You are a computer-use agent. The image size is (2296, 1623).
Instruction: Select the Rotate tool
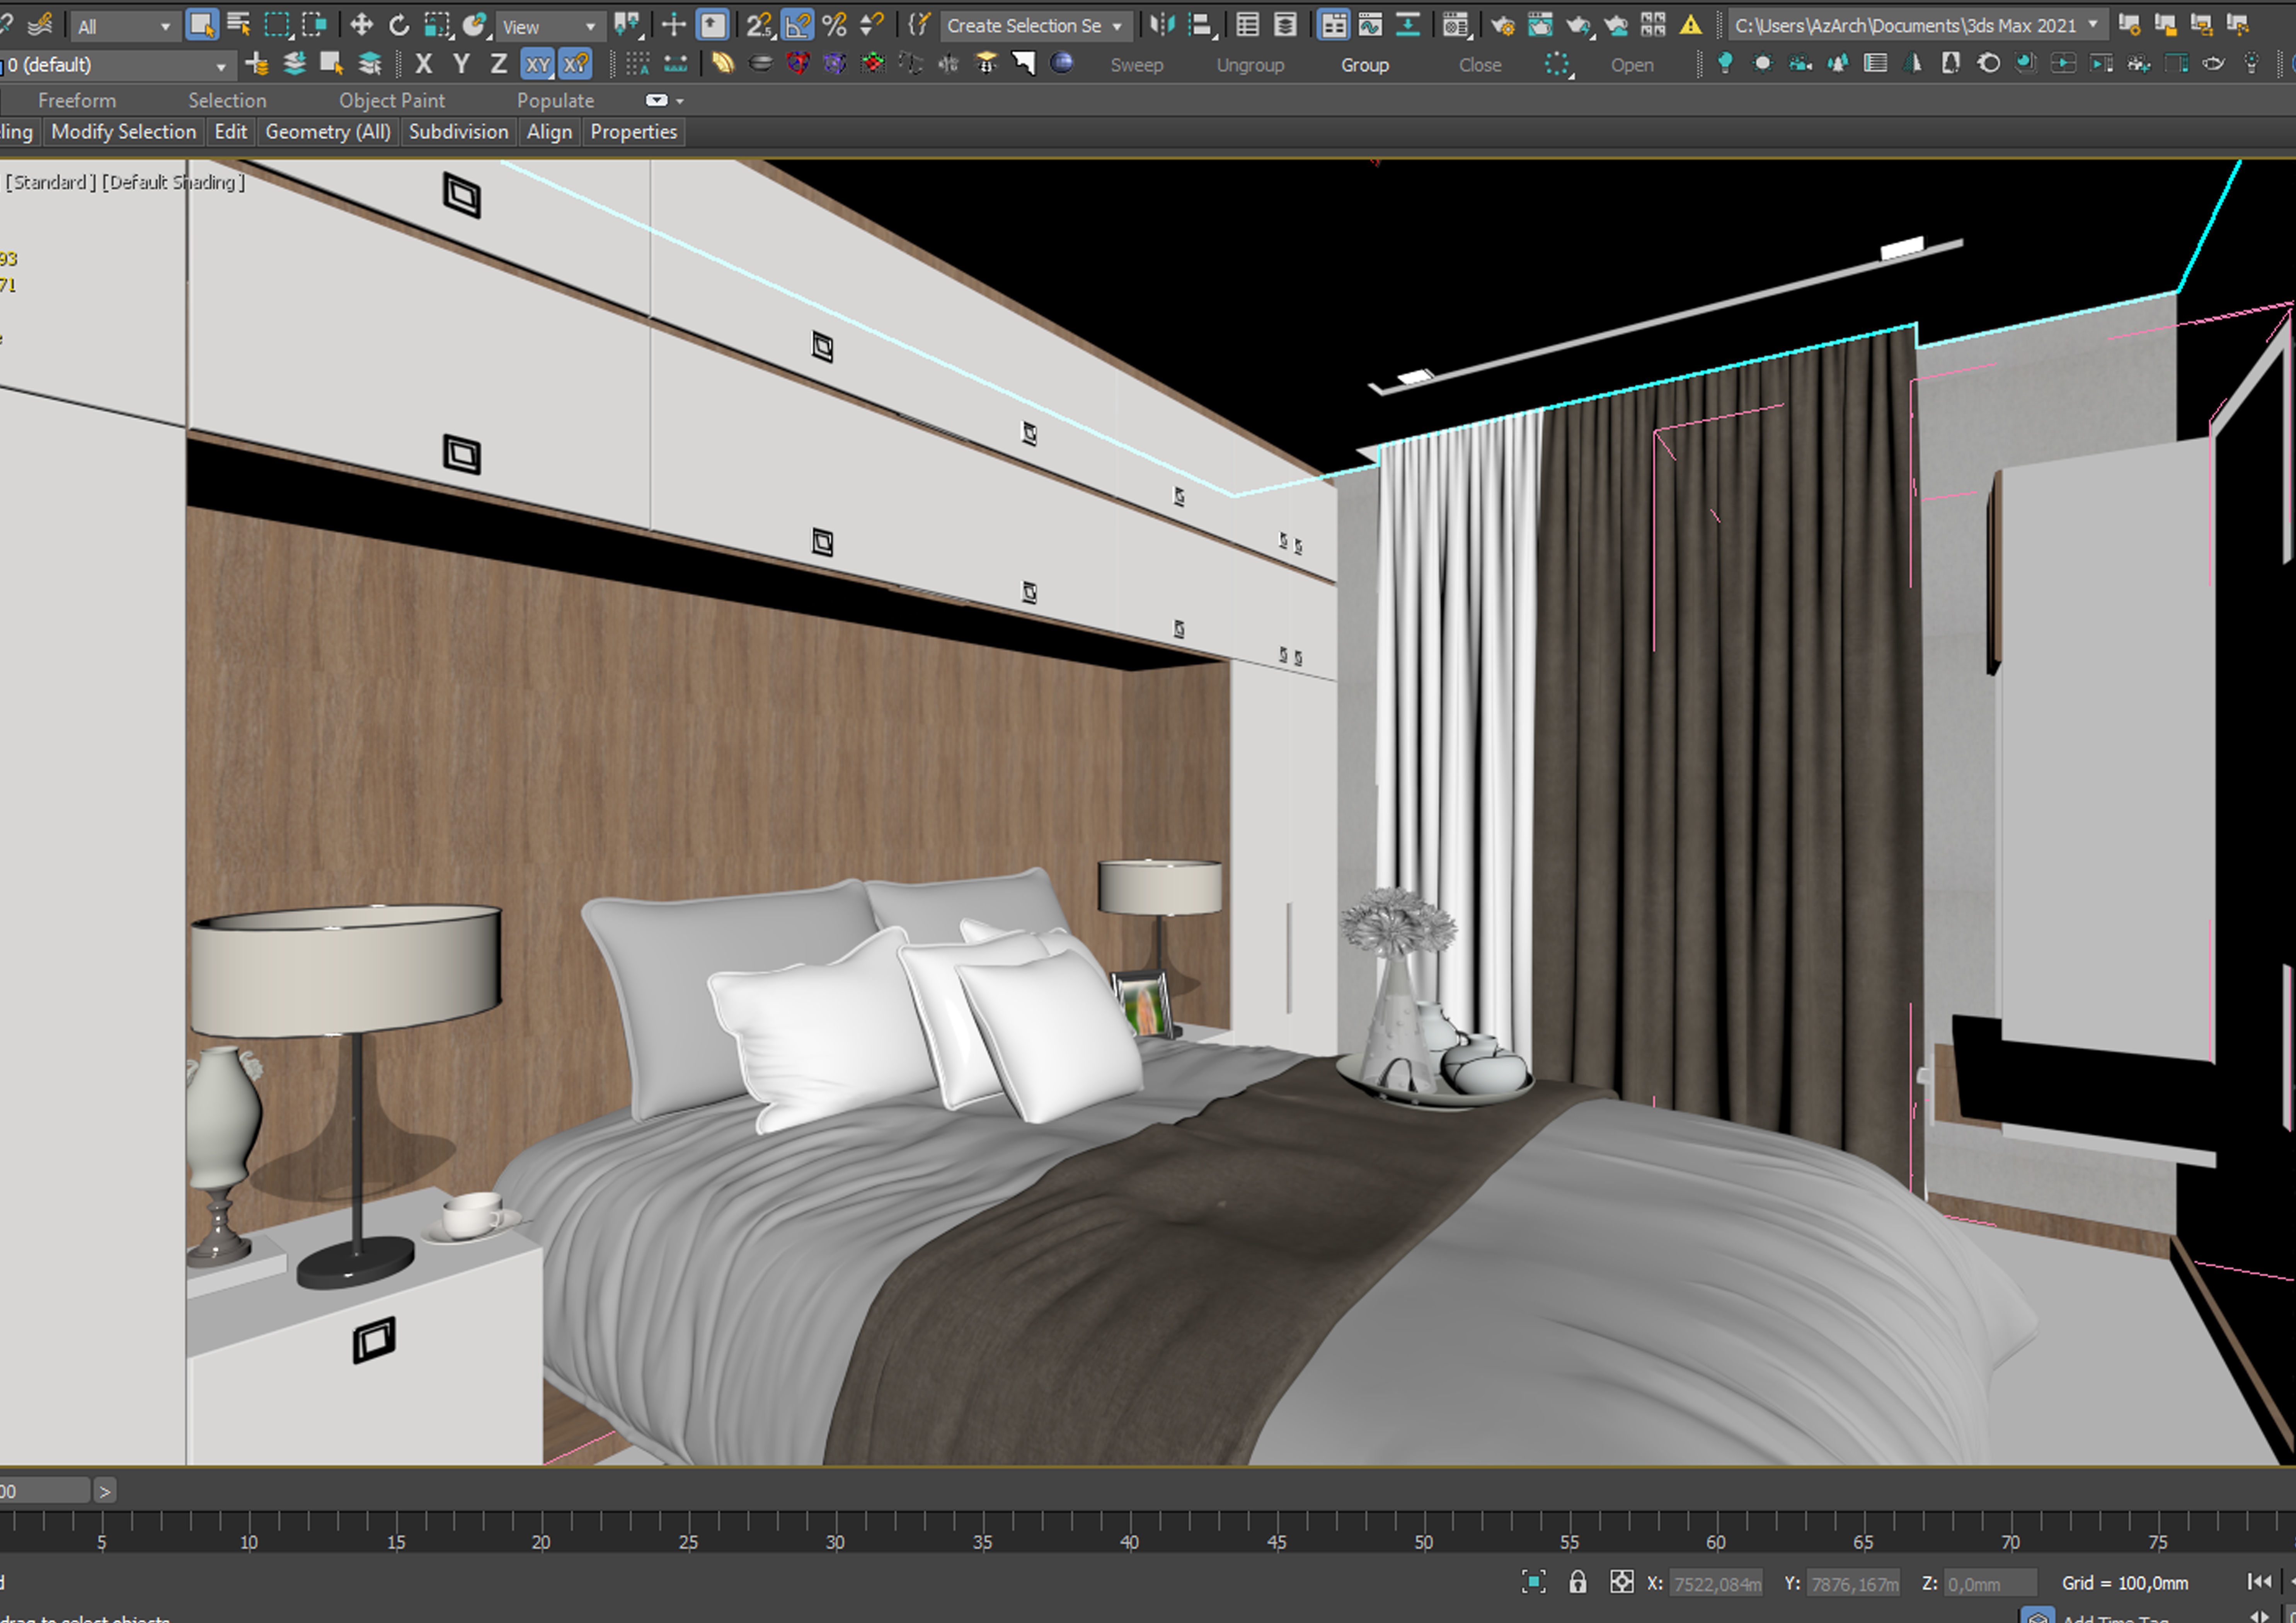[398, 25]
